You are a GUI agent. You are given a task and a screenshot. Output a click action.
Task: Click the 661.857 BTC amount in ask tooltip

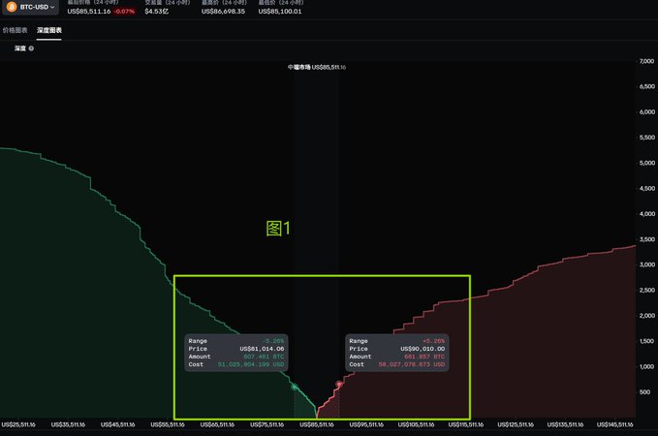(x=424, y=357)
